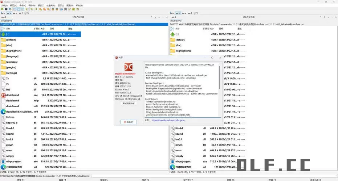Open the 收藏夹(A) menu
The width and height of the screenshot is (338, 181).
click(x=51, y=5)
